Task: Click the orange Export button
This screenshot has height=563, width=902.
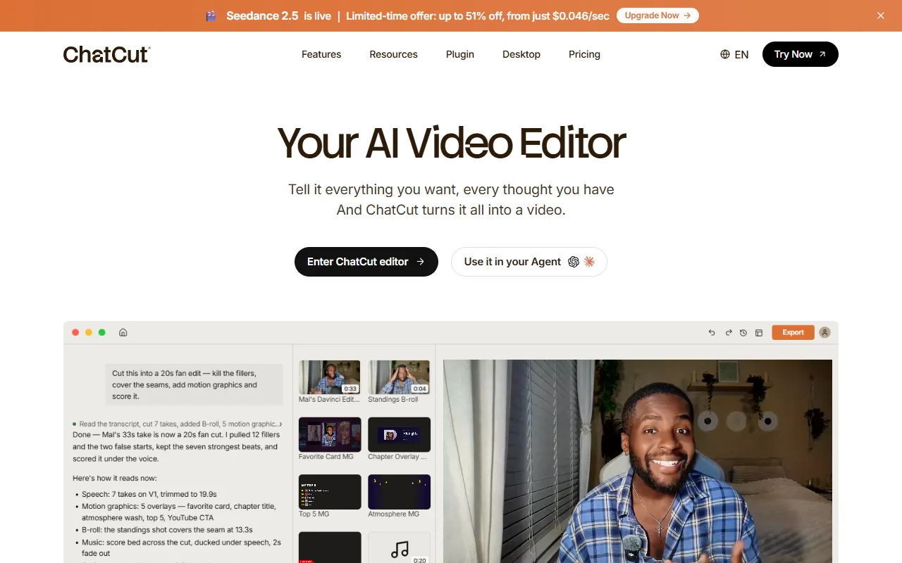Action: (793, 332)
